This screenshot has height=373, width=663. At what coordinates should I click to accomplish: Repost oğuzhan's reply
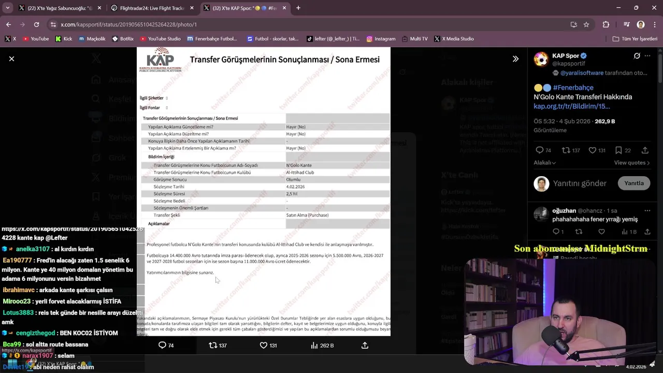(579, 232)
